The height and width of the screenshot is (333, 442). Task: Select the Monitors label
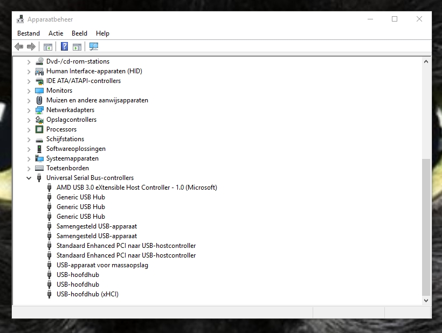(x=59, y=91)
